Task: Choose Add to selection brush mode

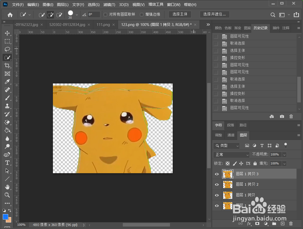Action: pyautogui.click(x=50, y=15)
